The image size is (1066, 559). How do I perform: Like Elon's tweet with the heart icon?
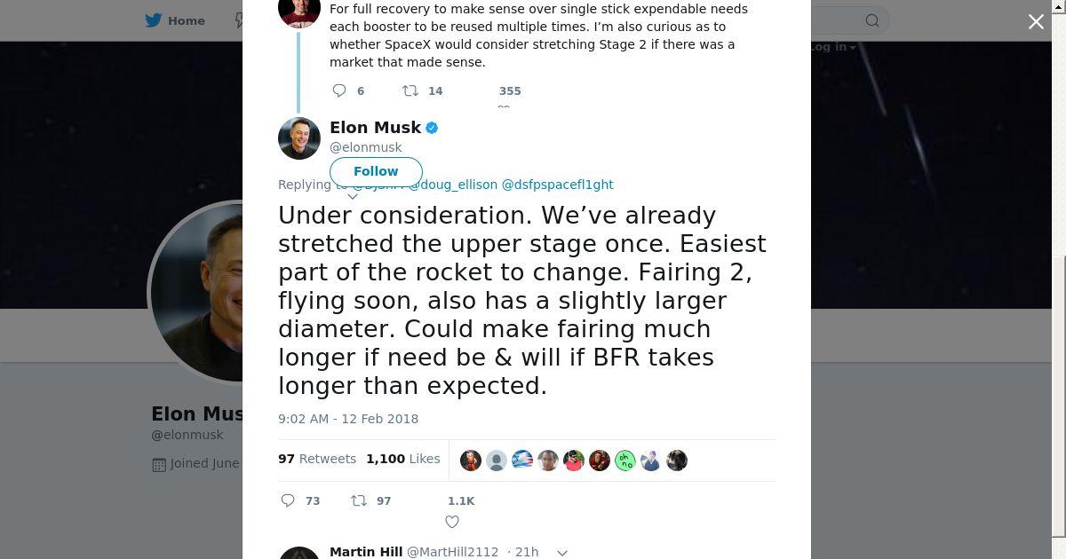(452, 522)
